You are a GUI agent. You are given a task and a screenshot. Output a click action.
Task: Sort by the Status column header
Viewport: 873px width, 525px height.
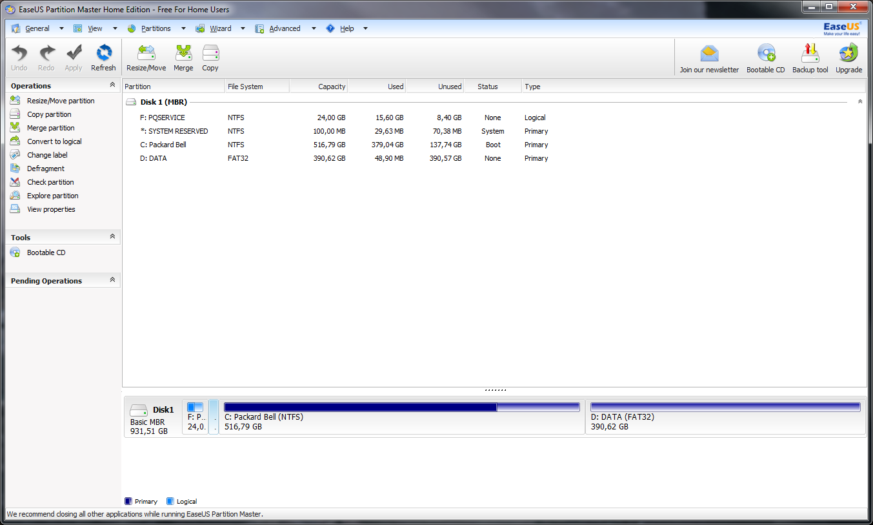tap(493, 87)
